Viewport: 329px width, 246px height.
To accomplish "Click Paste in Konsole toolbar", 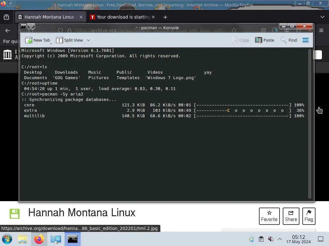I will pos(265,40).
